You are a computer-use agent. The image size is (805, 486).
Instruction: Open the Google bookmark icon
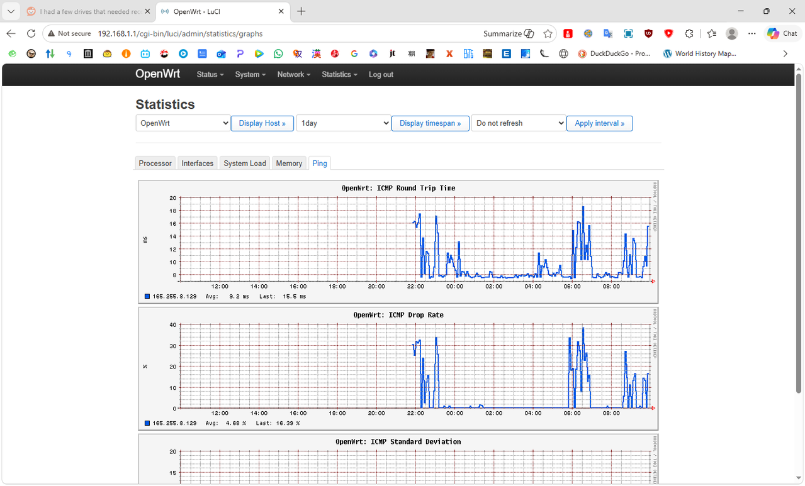pyautogui.click(x=354, y=54)
